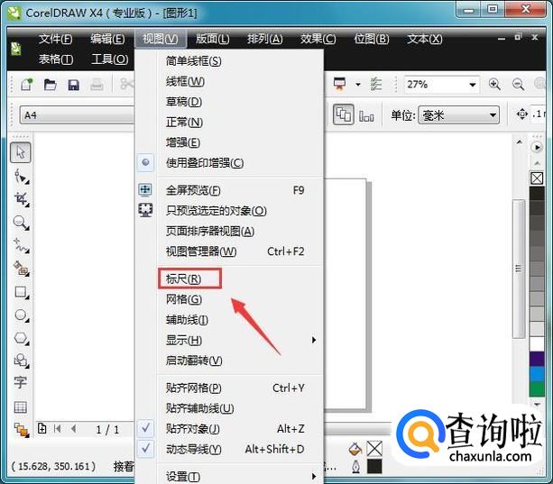Toggle 动态导线(Y) dynamic guides
Image resolution: width=553 pixels, height=484 pixels.
(x=230, y=449)
